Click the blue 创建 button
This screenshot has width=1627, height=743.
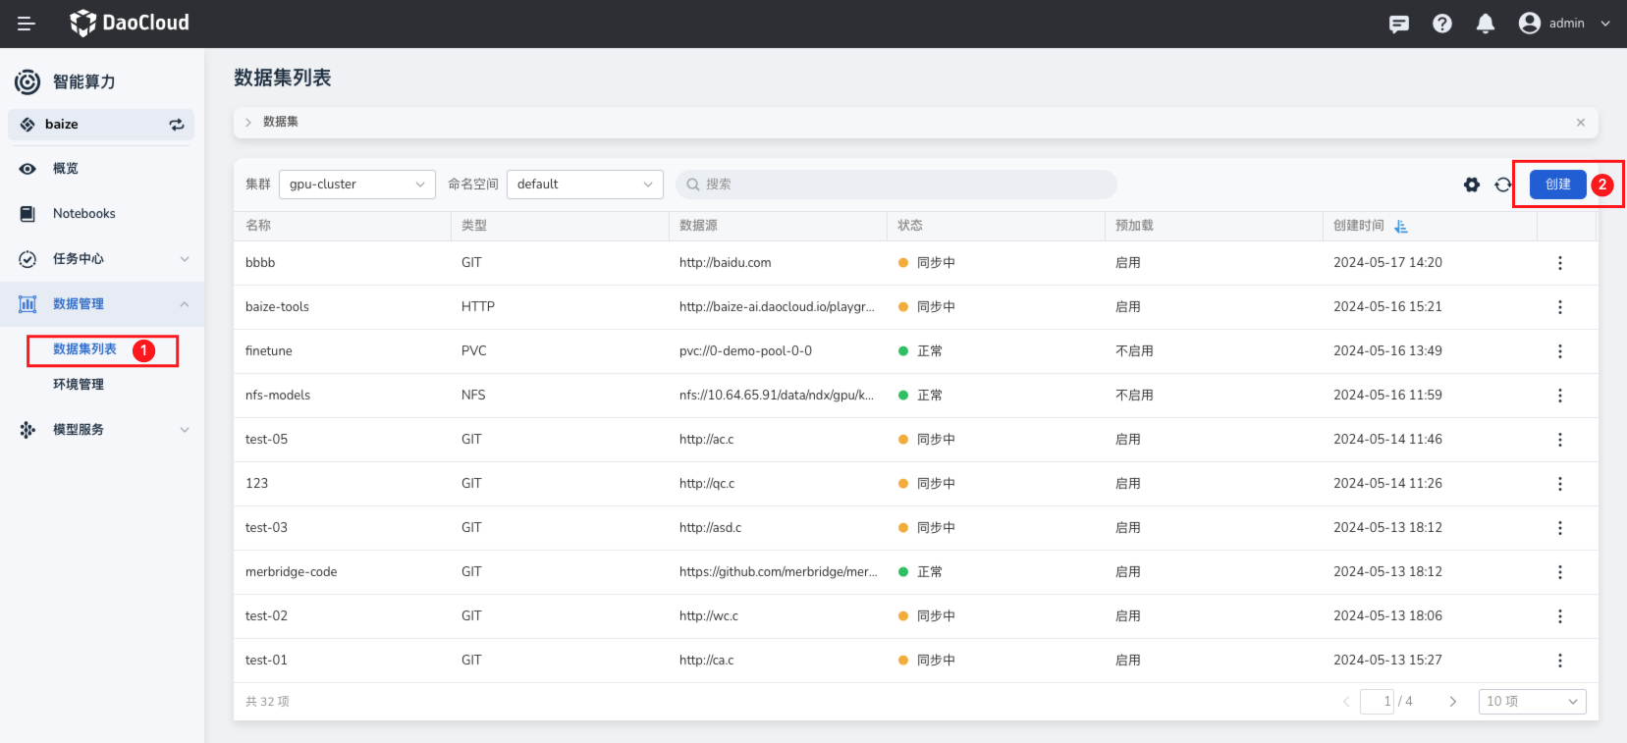(x=1557, y=185)
